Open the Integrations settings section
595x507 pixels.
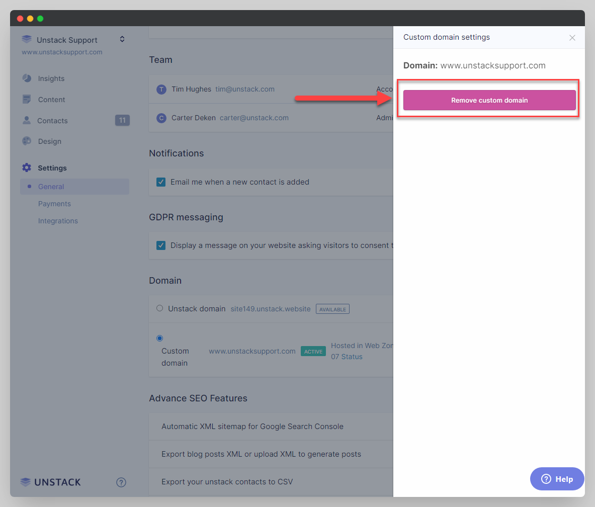(x=58, y=221)
